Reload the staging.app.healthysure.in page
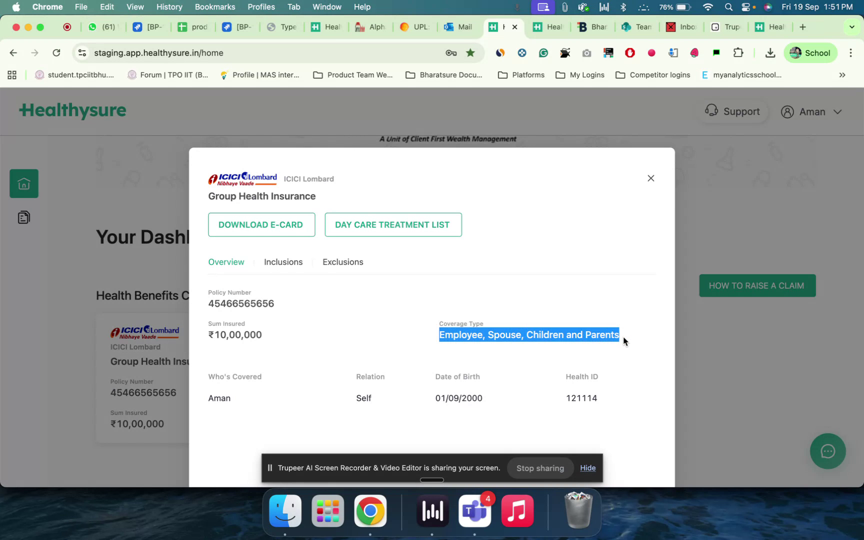Image resolution: width=864 pixels, height=540 pixels. (x=56, y=52)
